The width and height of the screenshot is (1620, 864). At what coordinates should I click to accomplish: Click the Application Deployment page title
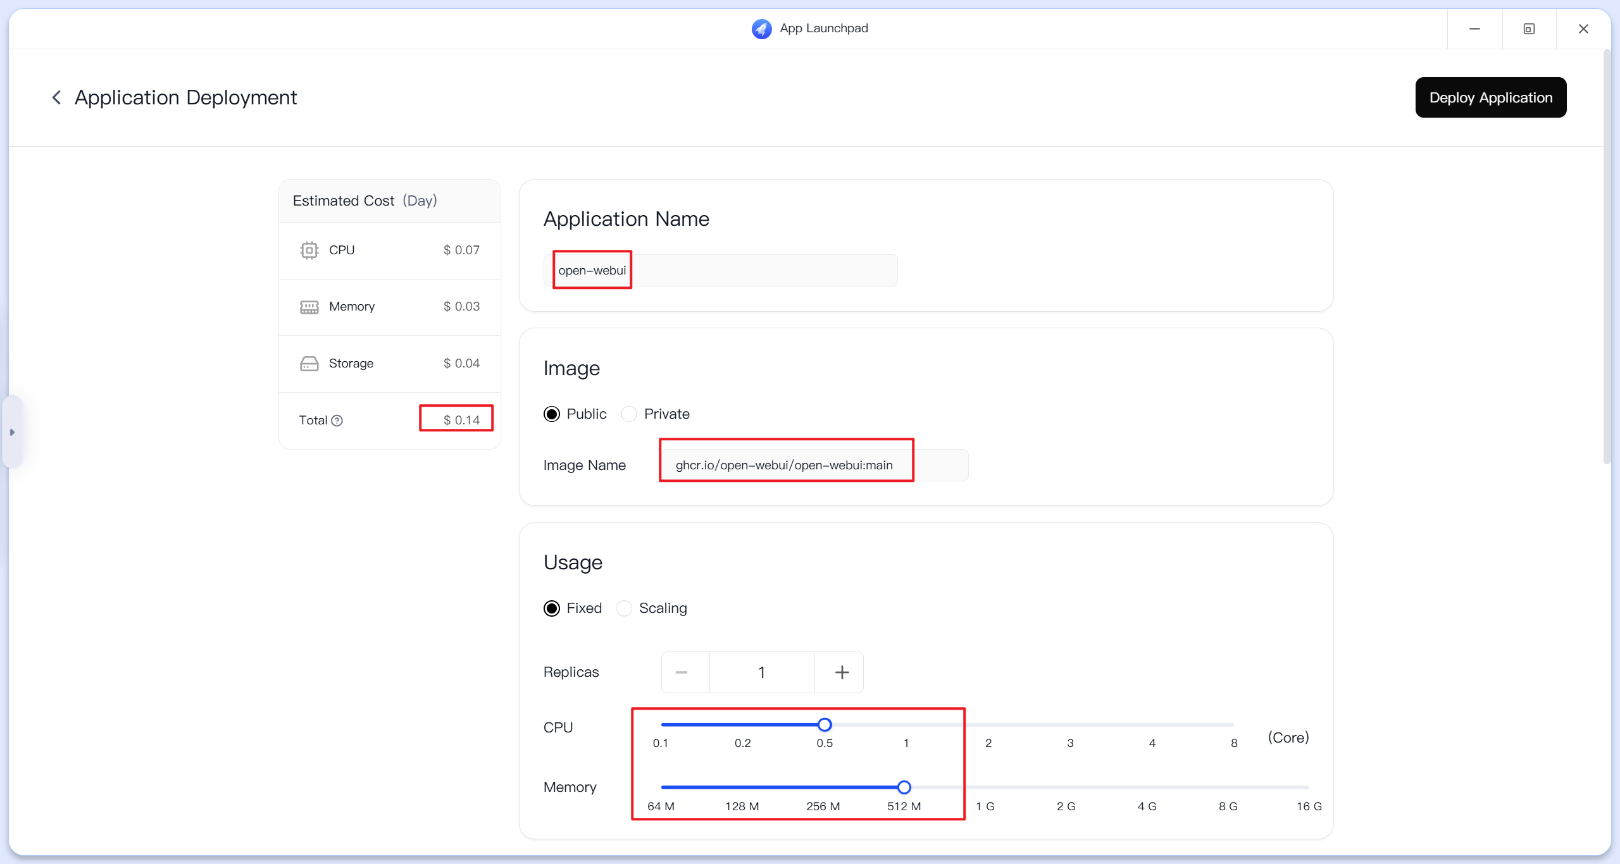(x=185, y=97)
